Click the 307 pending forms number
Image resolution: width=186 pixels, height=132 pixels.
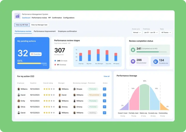pyautogui.click(x=60, y=50)
